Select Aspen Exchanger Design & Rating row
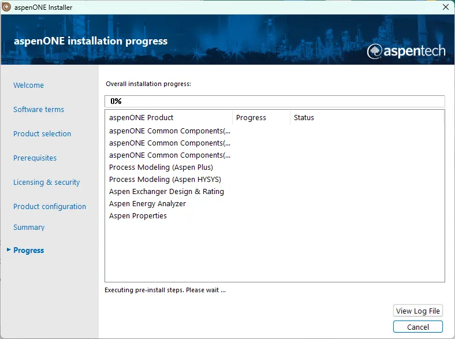The height and width of the screenshot is (339, 455). tap(274, 192)
